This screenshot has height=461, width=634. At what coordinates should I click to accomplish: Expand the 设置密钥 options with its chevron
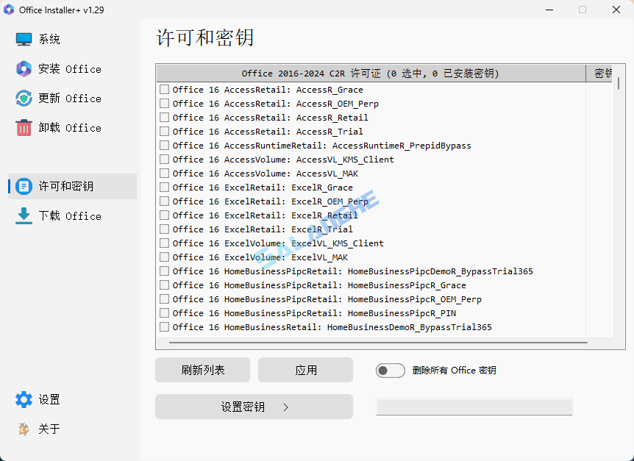287,406
